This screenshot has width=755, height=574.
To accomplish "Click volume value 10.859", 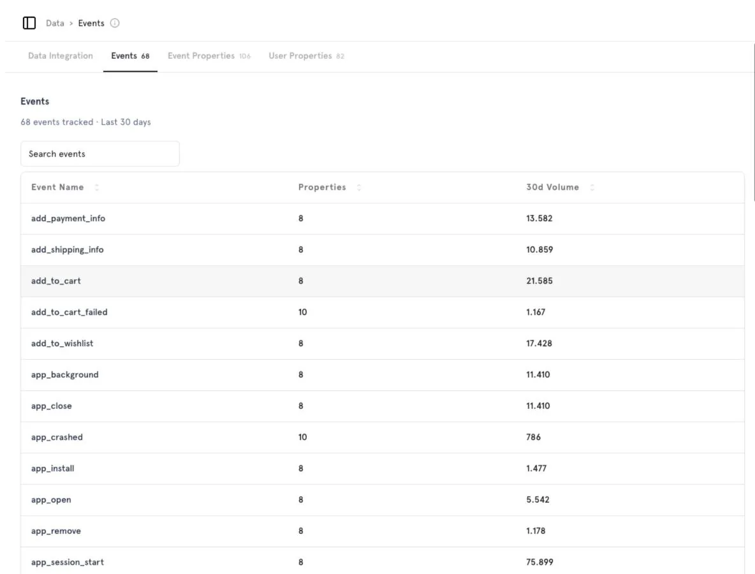I will coord(539,250).
